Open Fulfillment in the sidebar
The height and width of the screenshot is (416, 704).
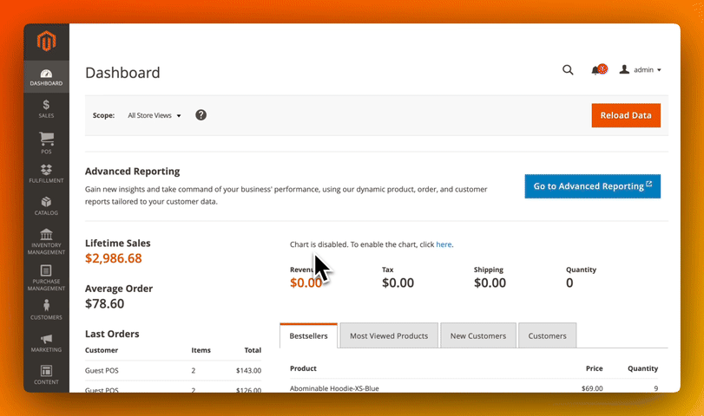click(46, 173)
